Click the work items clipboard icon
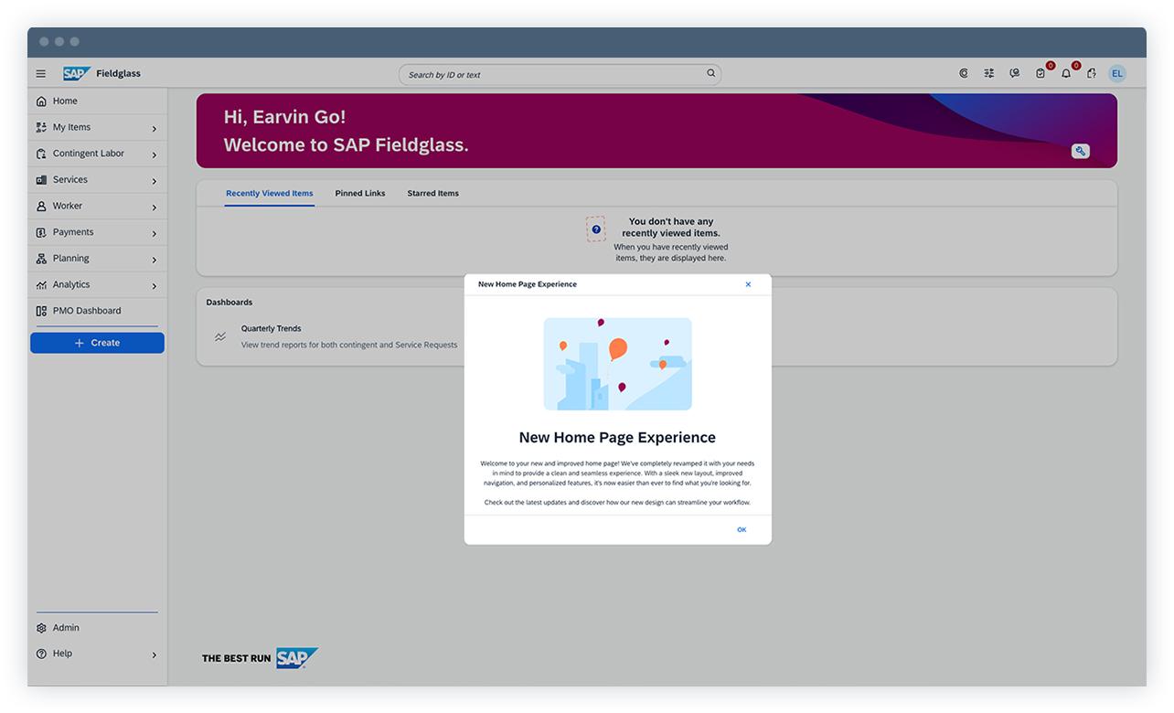 click(x=1041, y=73)
